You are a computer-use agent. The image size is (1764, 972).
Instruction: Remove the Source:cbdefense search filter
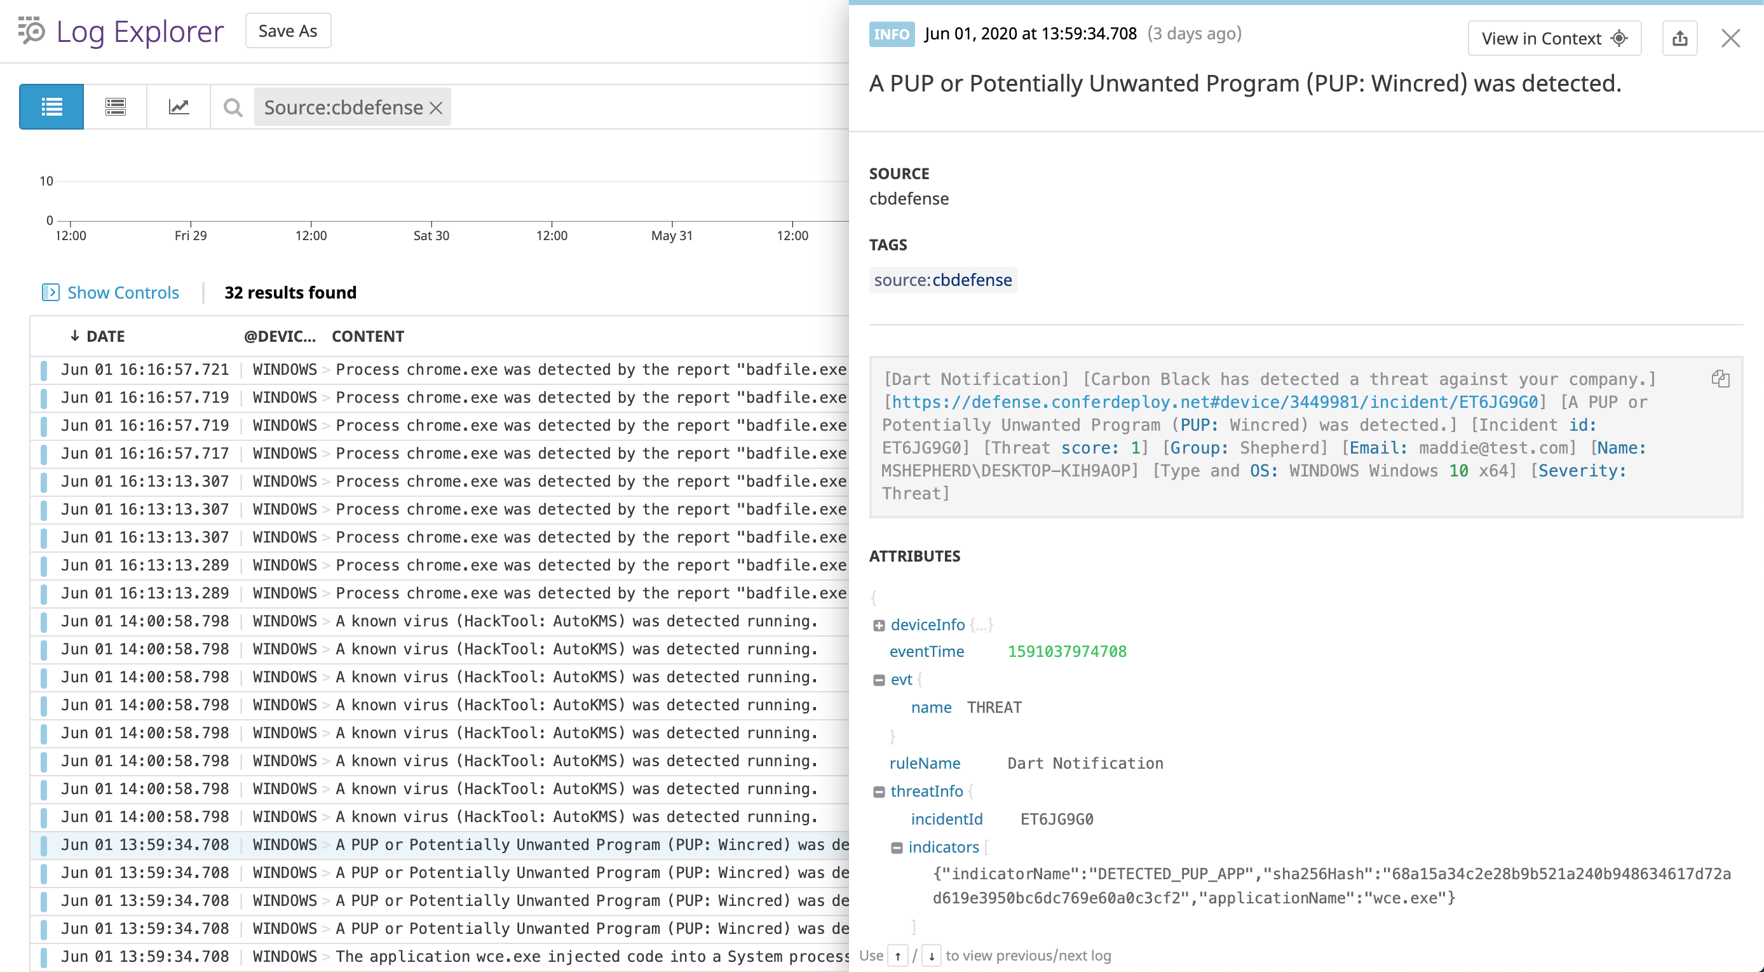coord(436,107)
